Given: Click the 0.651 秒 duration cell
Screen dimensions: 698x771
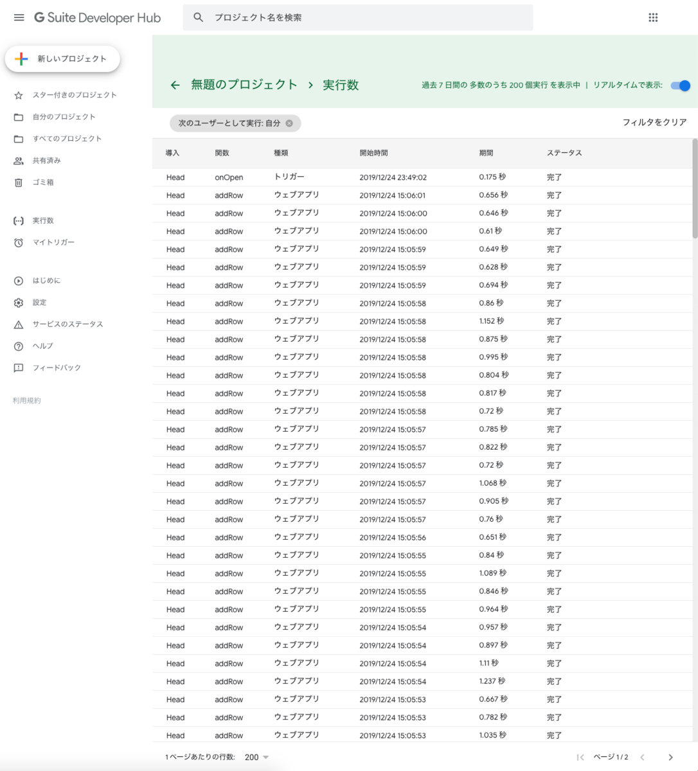Looking at the screenshot, I should coord(493,536).
